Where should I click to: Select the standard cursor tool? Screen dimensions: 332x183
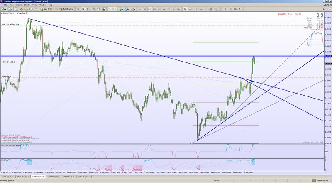coord(185,9)
